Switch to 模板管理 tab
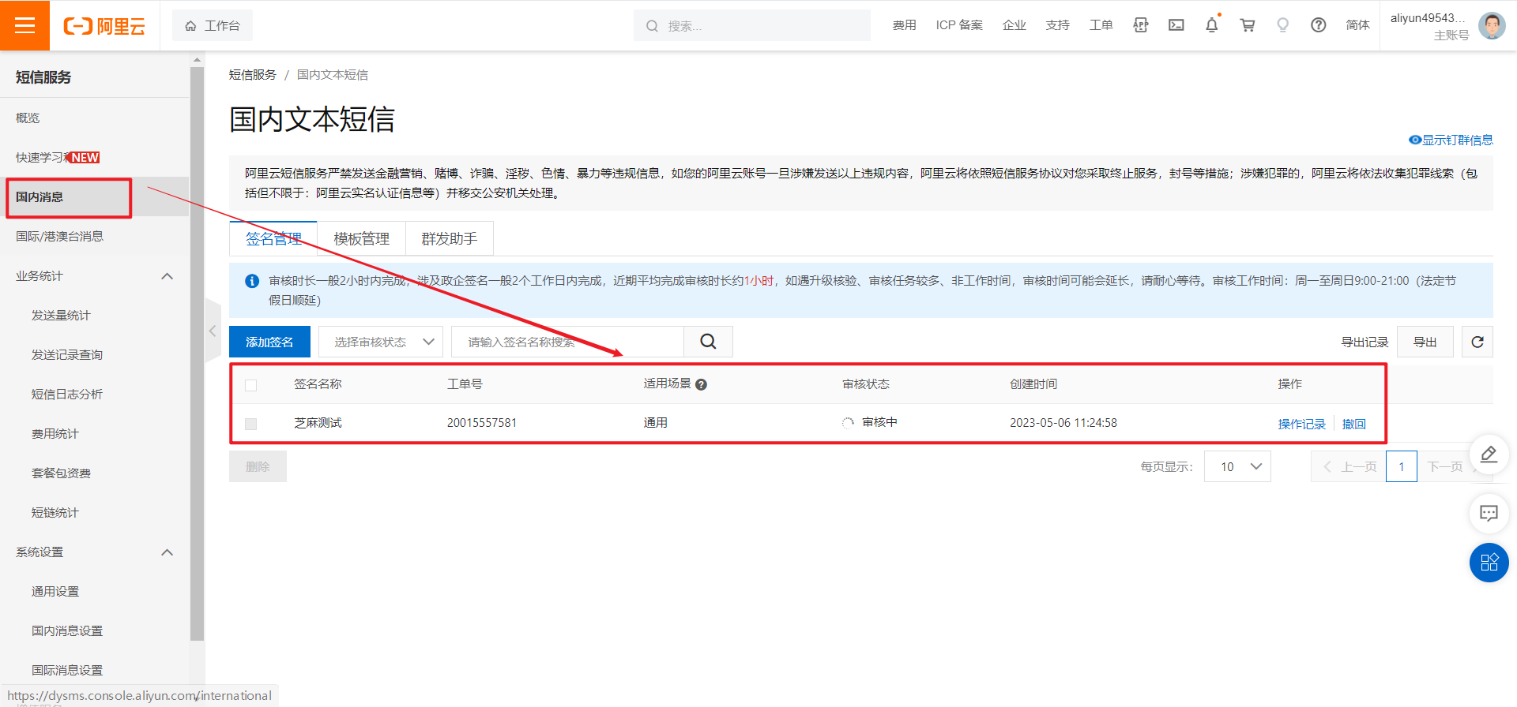1517x707 pixels. pyautogui.click(x=361, y=238)
